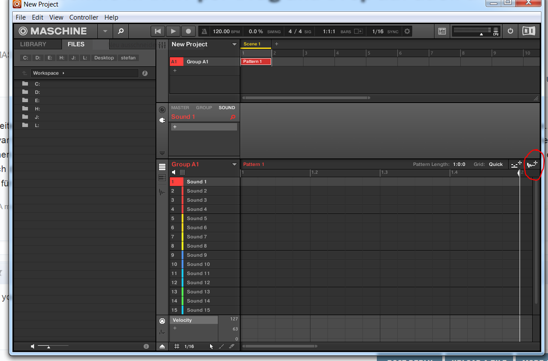
Task: Collapse the control area with the down-arrow icon
Action: (x=162, y=153)
